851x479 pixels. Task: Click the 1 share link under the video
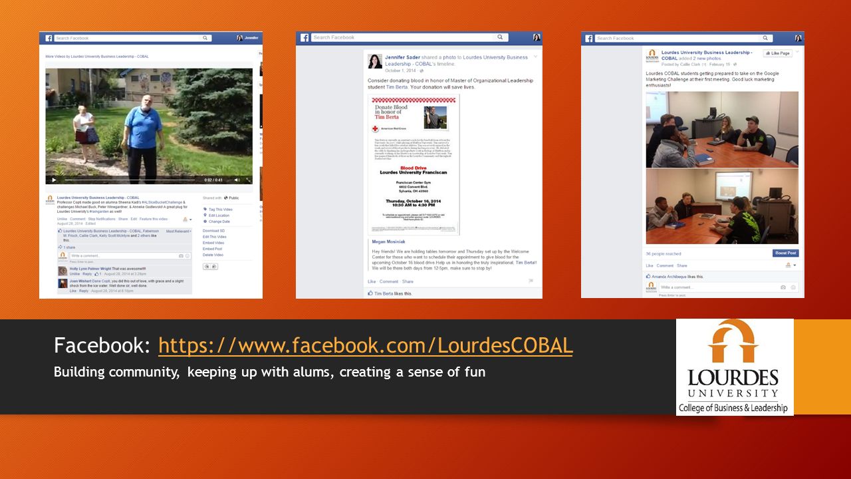(x=68, y=247)
